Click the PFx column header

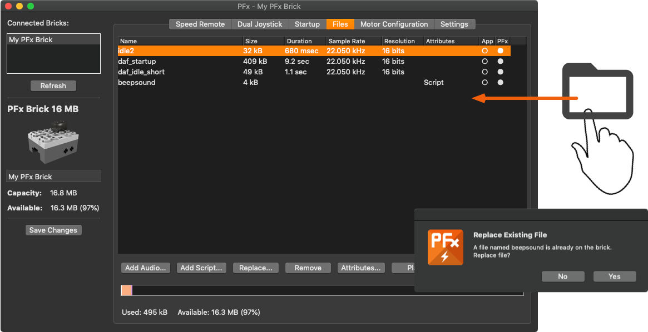(503, 41)
